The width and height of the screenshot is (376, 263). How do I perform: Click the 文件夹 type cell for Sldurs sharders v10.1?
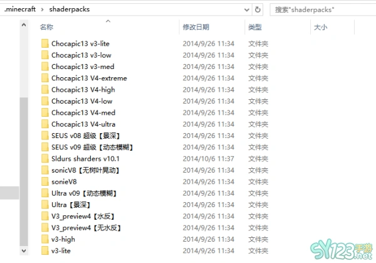click(258, 159)
